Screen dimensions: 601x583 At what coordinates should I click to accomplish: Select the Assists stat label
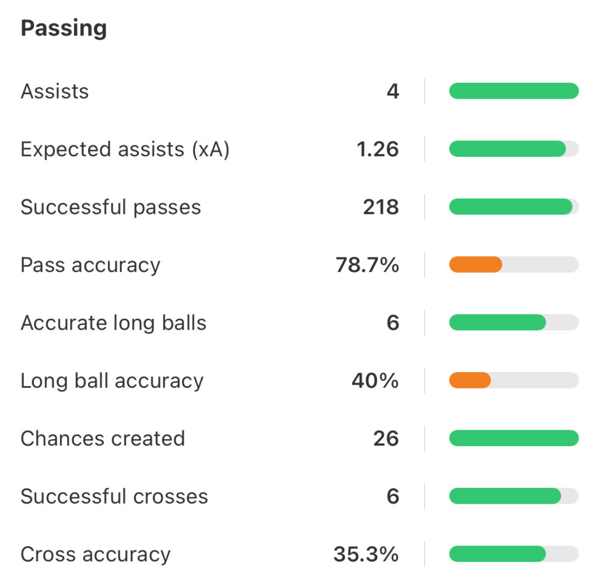(x=55, y=91)
